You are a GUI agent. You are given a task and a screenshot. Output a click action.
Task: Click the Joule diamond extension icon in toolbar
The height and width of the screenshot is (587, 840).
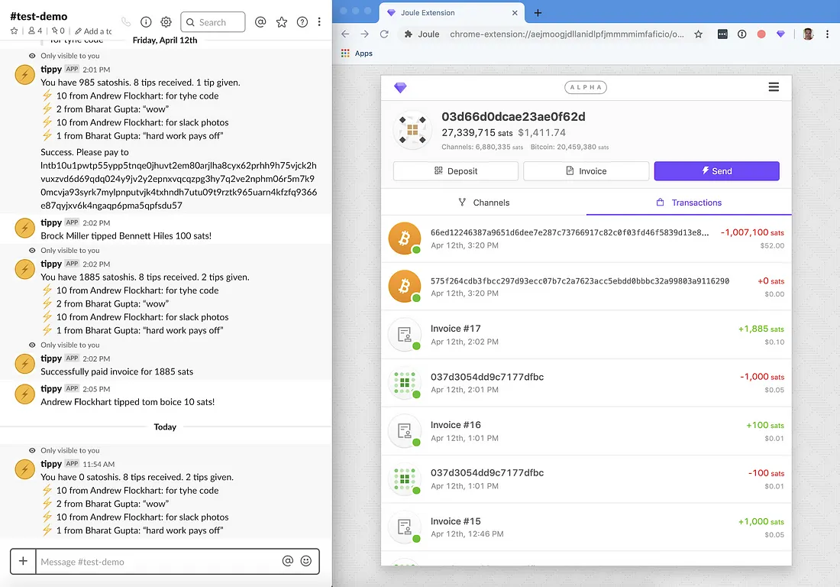780,34
